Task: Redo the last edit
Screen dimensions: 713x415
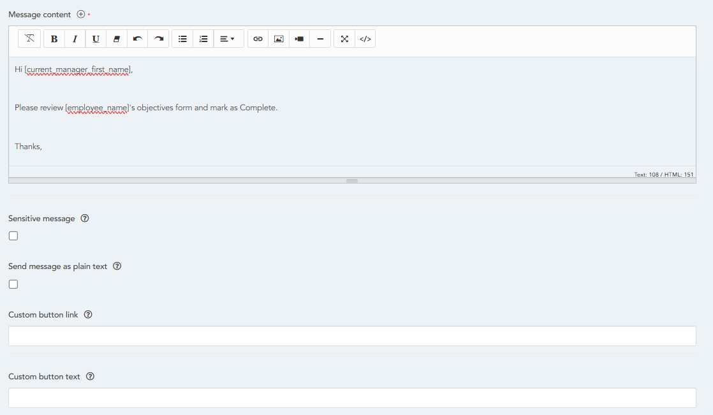Action: [x=158, y=39]
